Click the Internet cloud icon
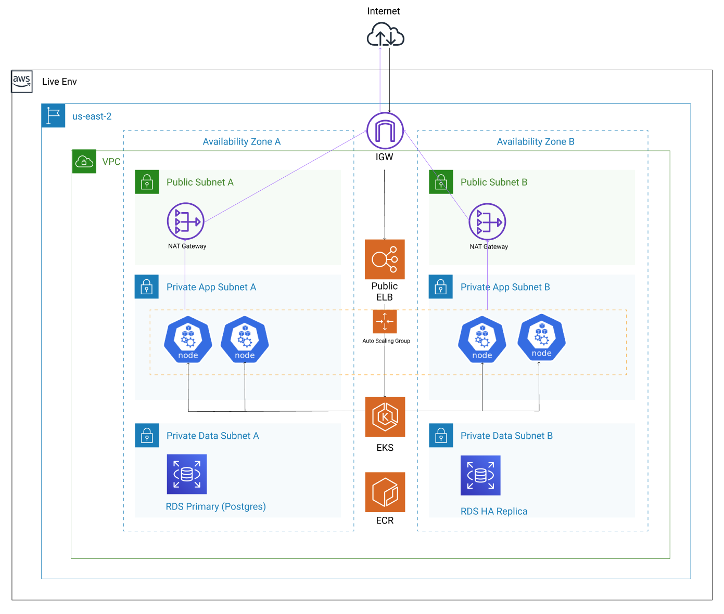This screenshot has height=614, width=724. coord(385,35)
